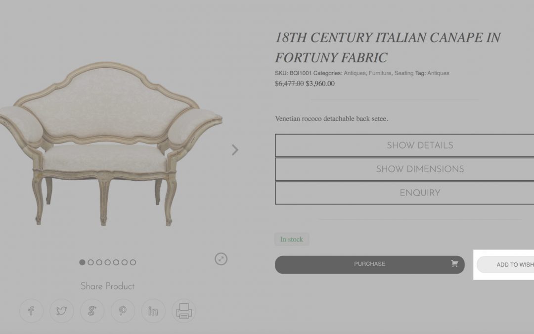Print the product page icon
534x334 pixels.
pos(184,311)
